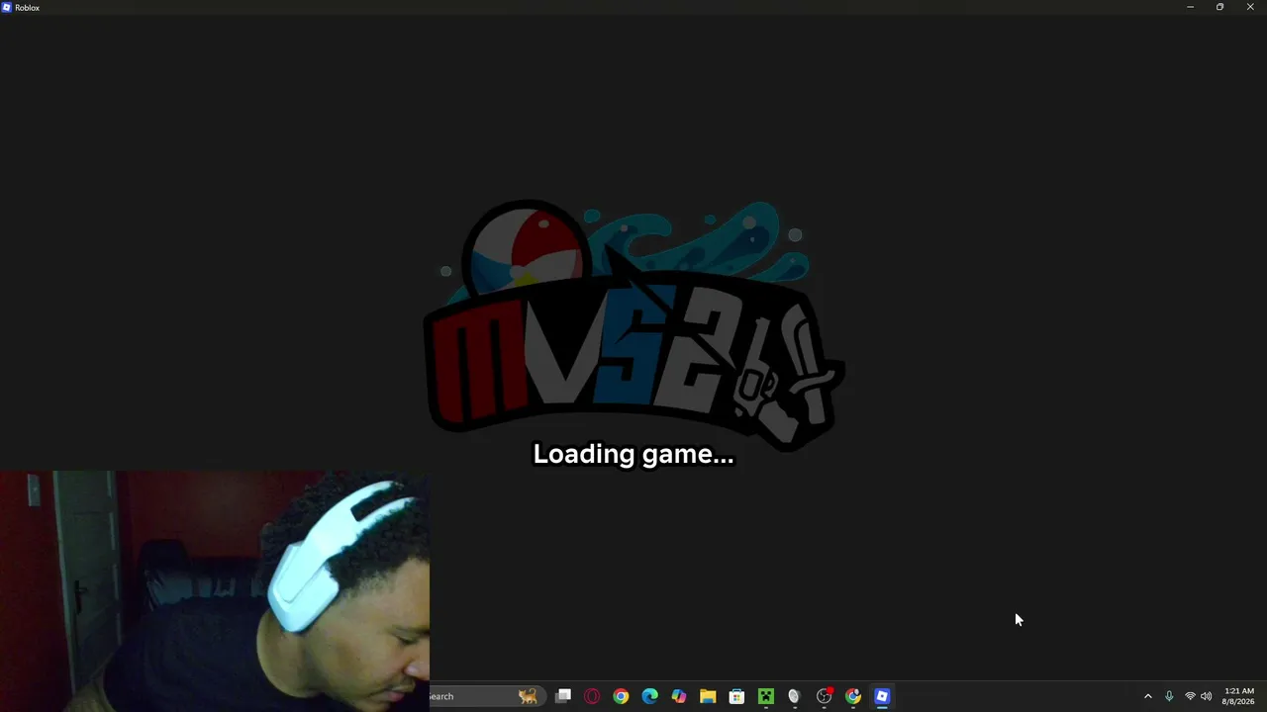
Task: Minimize the Roblox window
Action: tap(1190, 7)
